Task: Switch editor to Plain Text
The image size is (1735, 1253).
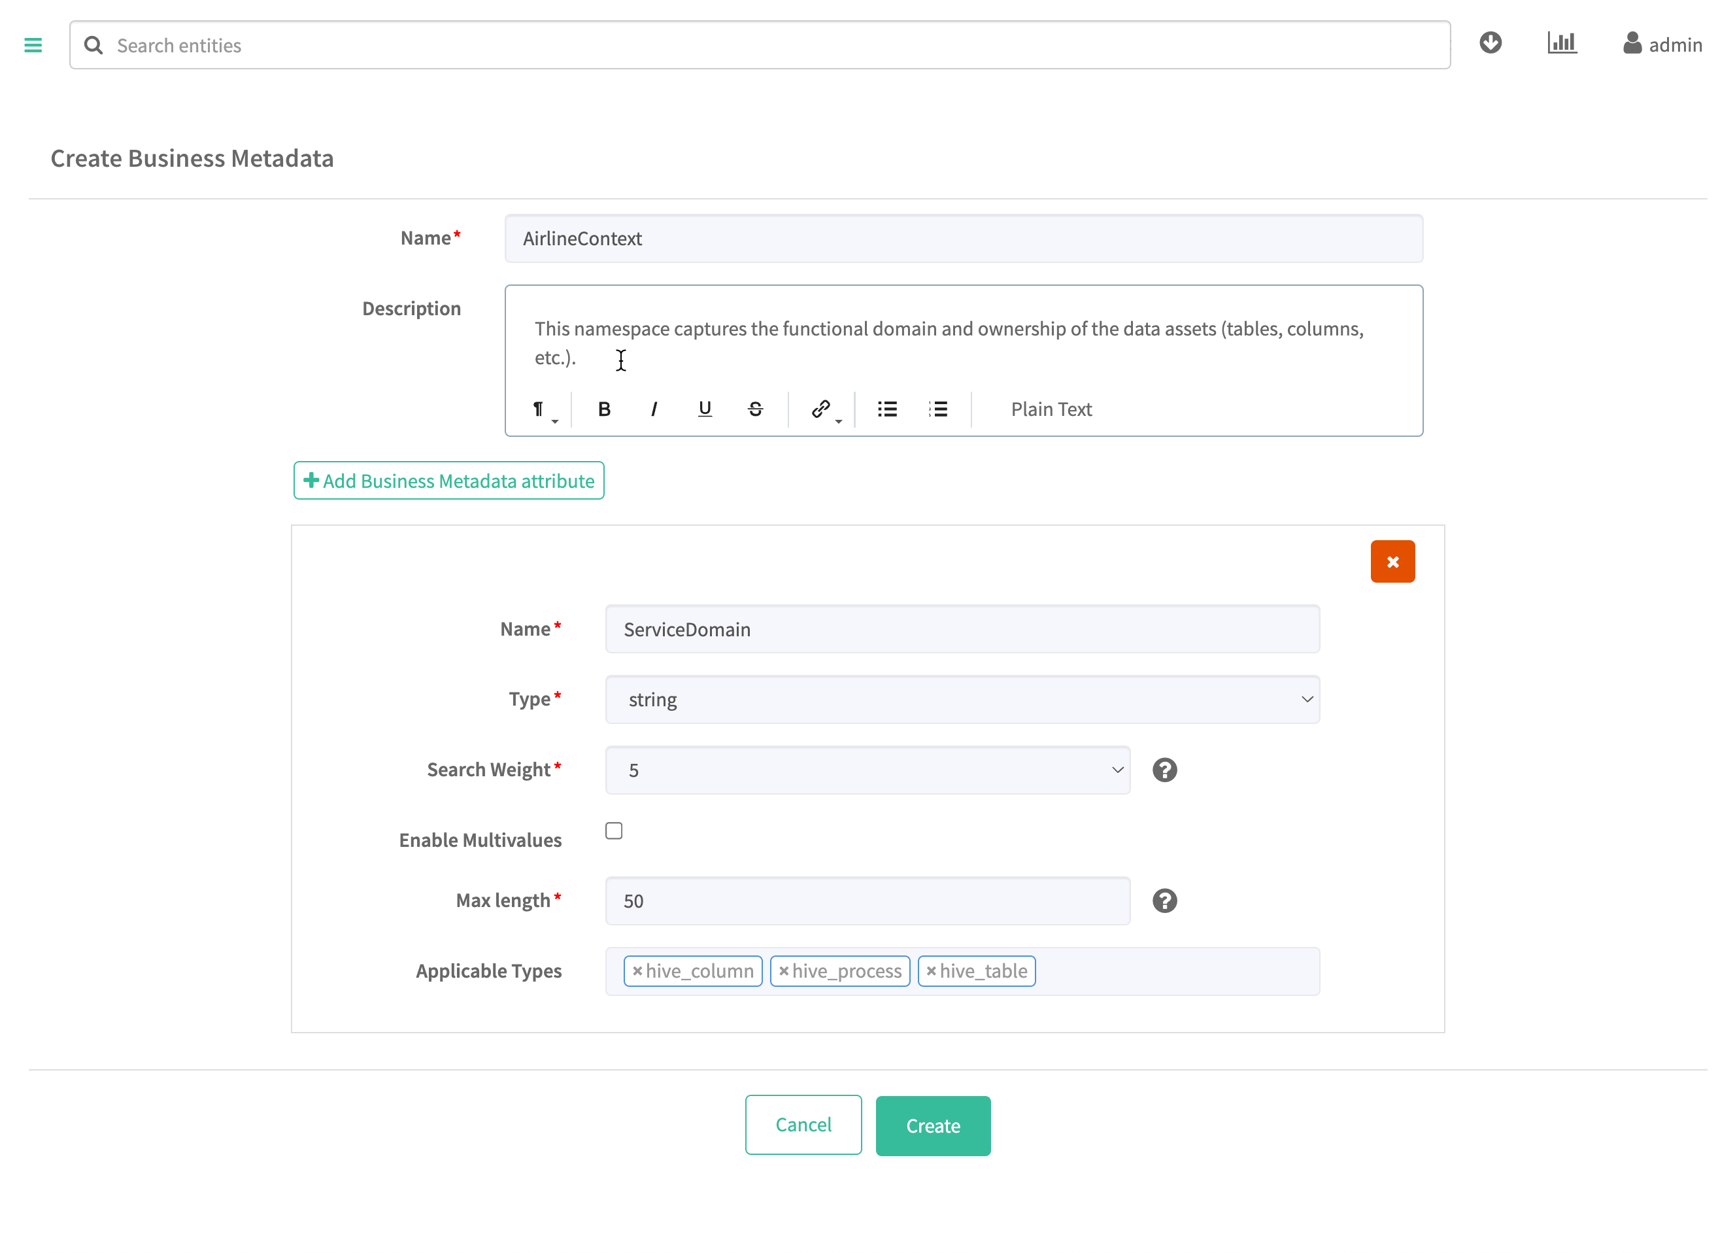Action: coord(1051,409)
